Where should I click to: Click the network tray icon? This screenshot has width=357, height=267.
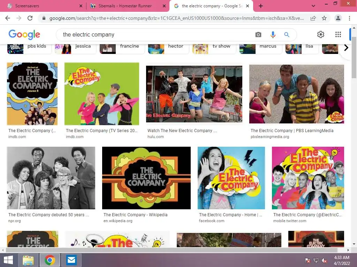click(x=316, y=260)
